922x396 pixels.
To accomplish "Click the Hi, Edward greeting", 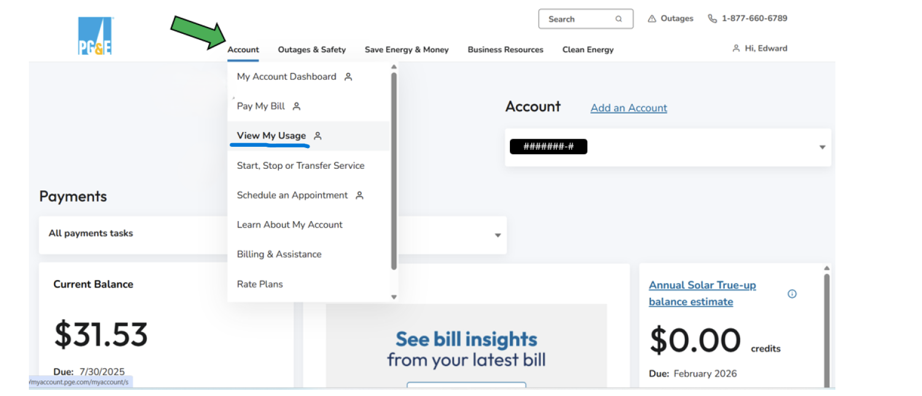I will 766,49.
